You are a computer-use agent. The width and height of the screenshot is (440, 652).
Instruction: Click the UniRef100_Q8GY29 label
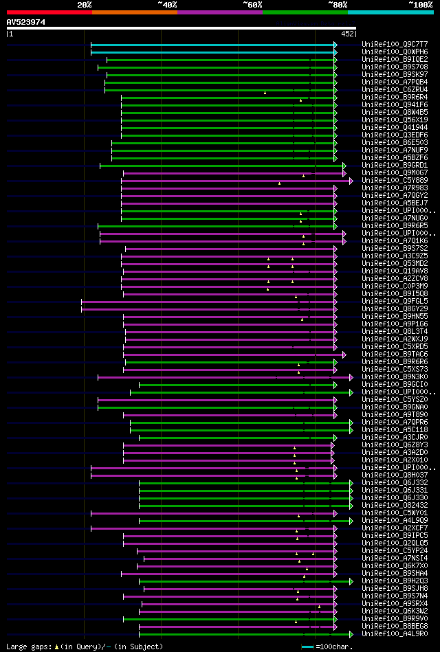pyautogui.click(x=395, y=309)
